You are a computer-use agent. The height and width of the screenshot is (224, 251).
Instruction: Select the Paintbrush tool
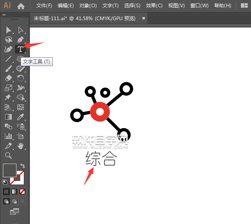pyautogui.click(x=8, y=68)
